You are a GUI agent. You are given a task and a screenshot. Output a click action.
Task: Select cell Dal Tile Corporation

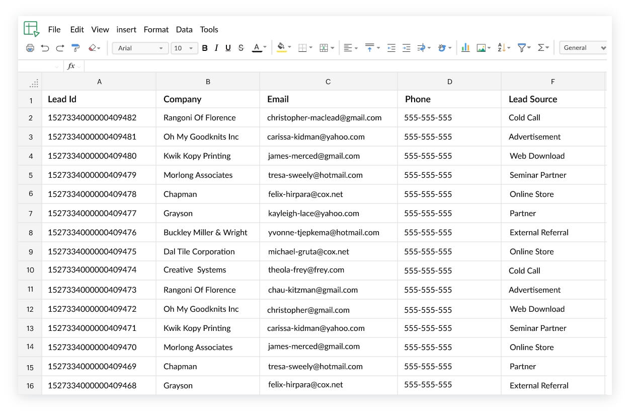(208, 252)
